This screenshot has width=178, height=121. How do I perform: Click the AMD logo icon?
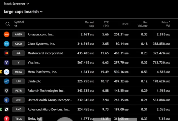pos(7,109)
